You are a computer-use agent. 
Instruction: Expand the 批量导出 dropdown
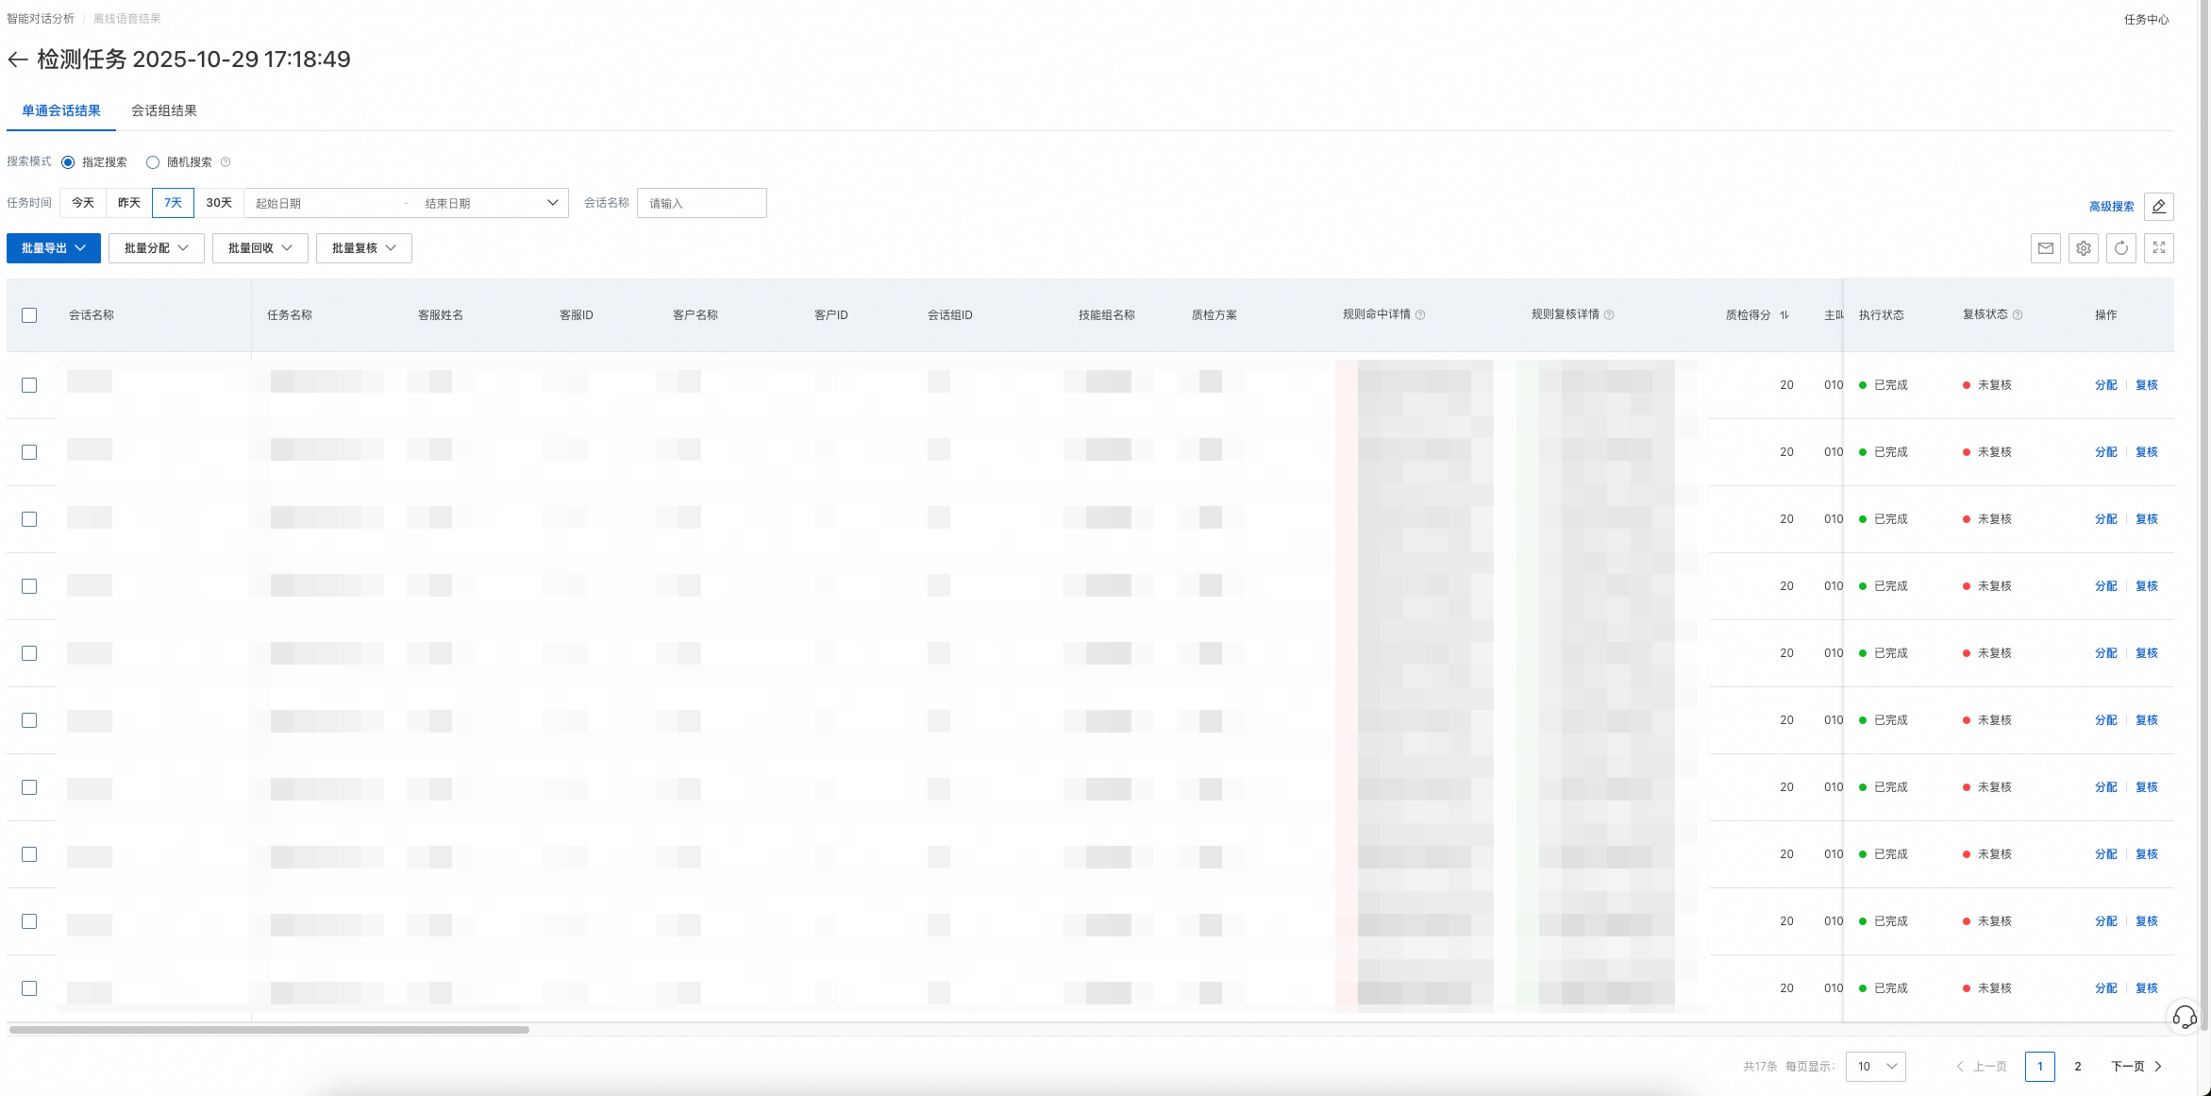(54, 248)
